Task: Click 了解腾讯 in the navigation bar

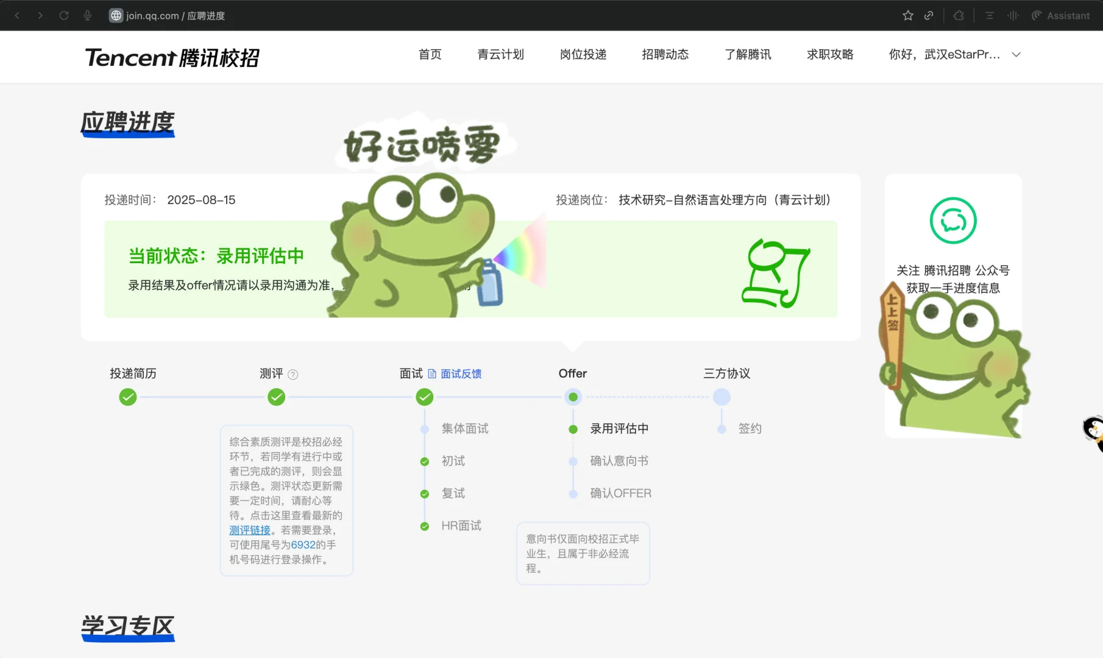Action: point(748,54)
